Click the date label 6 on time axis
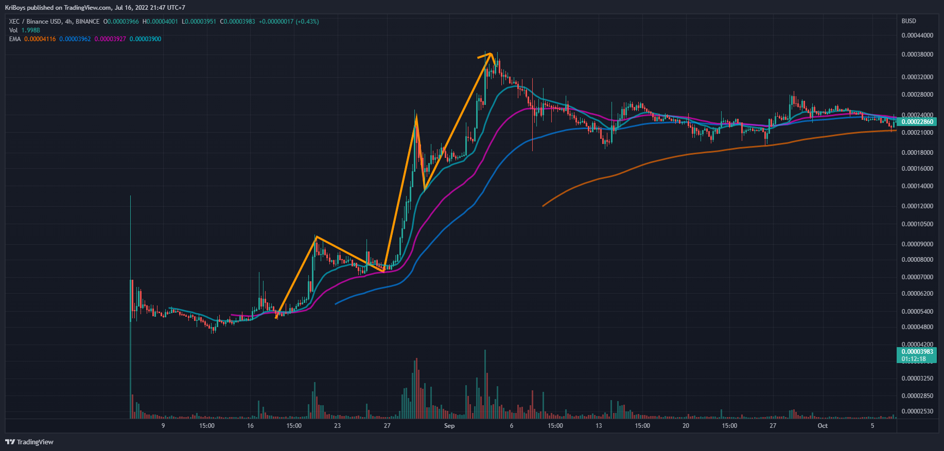The height and width of the screenshot is (451, 944). (x=512, y=426)
